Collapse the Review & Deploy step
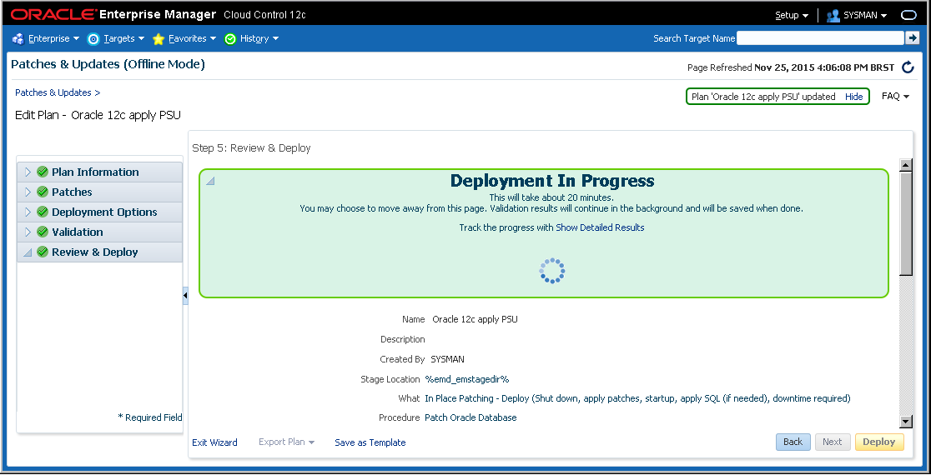The width and height of the screenshot is (931, 475). [x=28, y=252]
